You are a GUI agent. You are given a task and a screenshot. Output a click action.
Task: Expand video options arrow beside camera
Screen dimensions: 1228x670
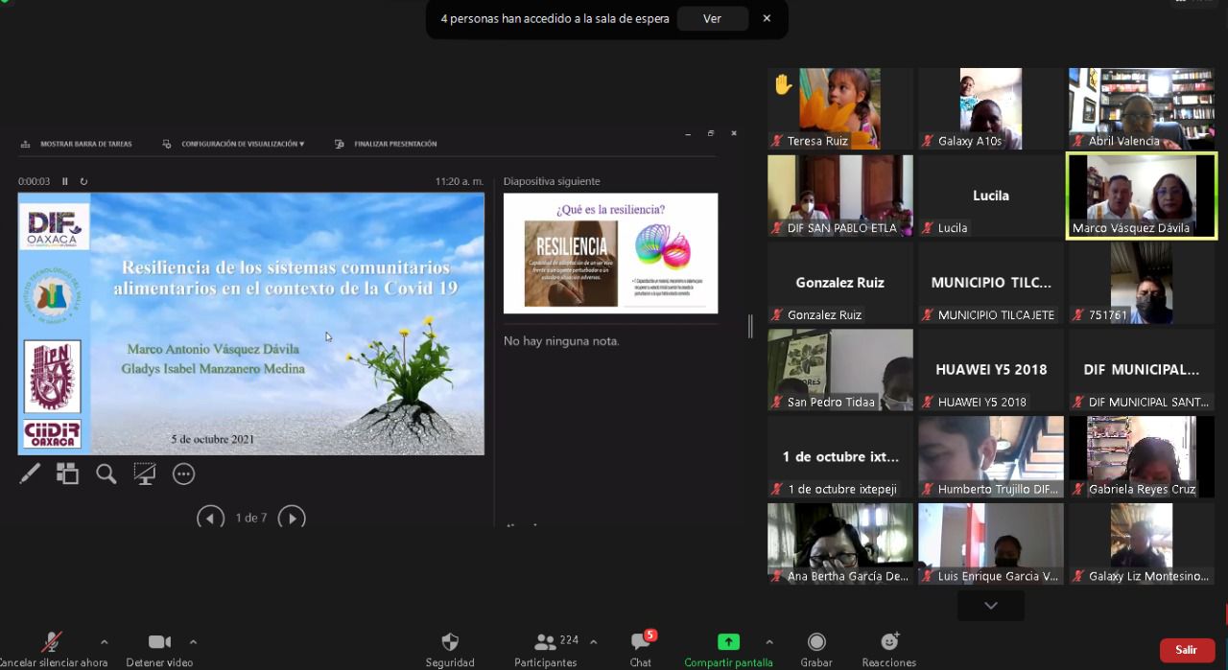click(x=193, y=642)
